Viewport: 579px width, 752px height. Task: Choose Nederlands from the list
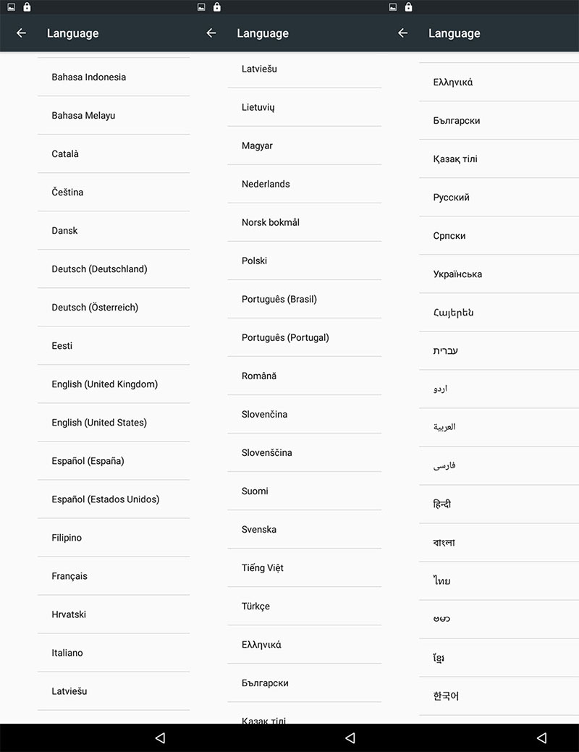tap(266, 184)
